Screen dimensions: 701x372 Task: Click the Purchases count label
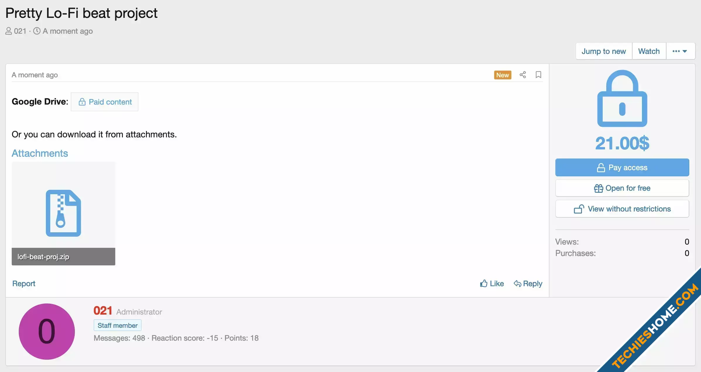575,253
